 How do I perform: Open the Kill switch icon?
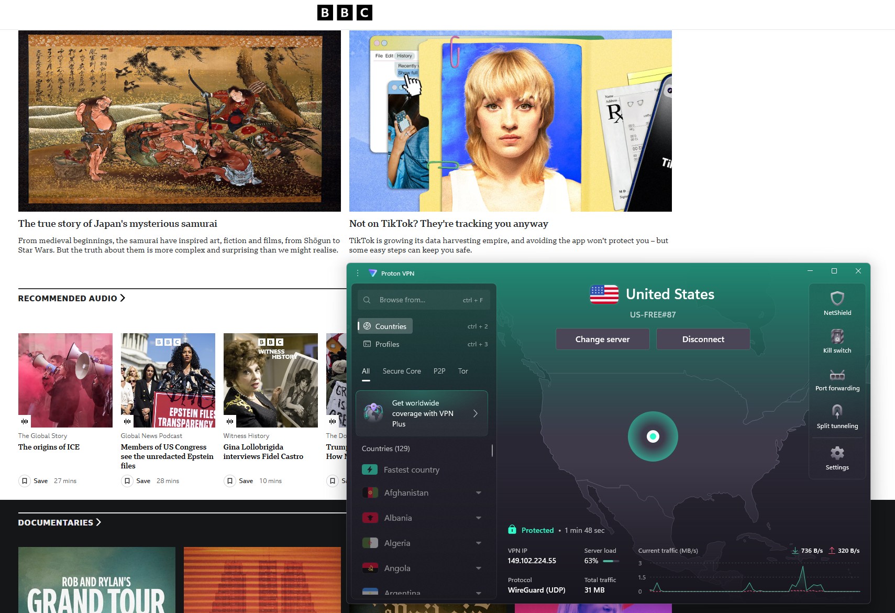click(837, 336)
